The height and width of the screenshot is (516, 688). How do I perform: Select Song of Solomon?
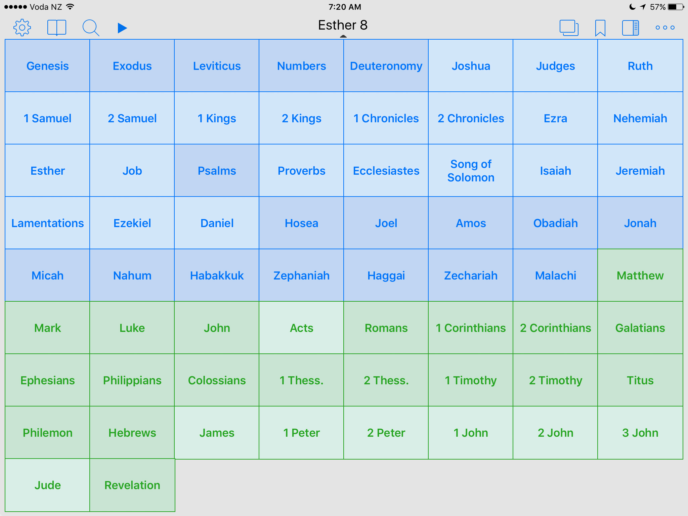tap(471, 171)
